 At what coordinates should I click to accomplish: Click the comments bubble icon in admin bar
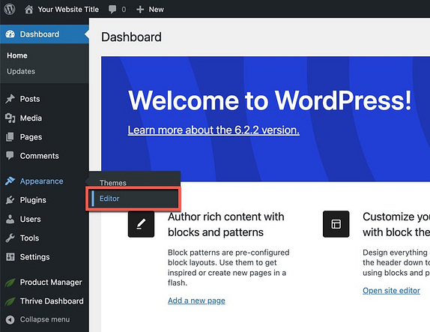(x=112, y=9)
